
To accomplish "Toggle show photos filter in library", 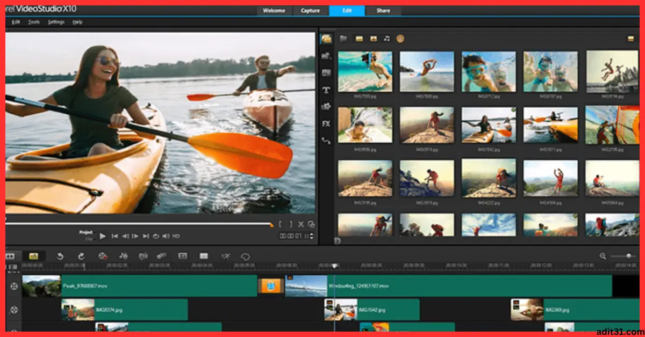I will pos(373,39).
